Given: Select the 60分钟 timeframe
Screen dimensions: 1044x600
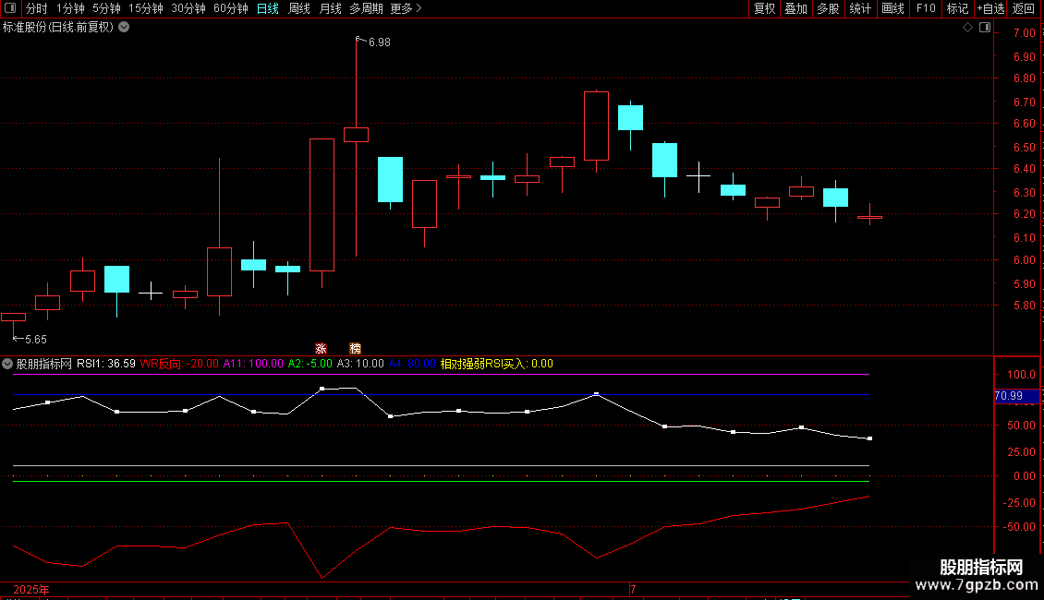Looking at the screenshot, I should (231, 8).
